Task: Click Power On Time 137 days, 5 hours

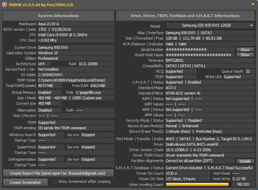Action: [x=181, y=179]
